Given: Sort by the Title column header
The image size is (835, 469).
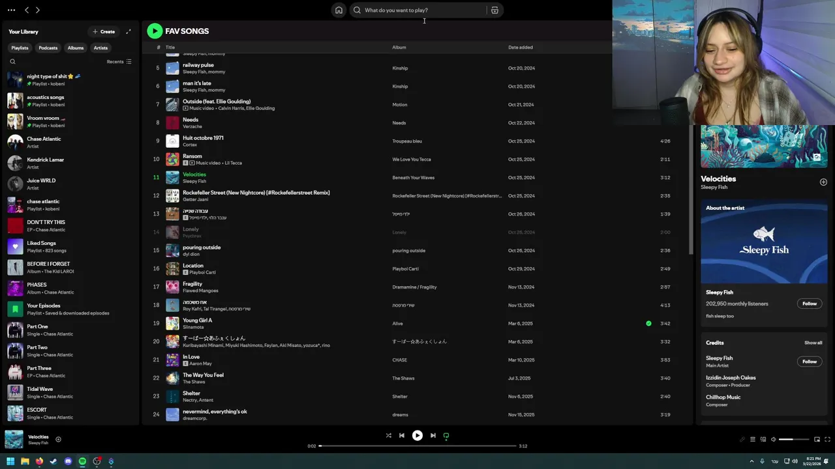Looking at the screenshot, I should coord(170,47).
